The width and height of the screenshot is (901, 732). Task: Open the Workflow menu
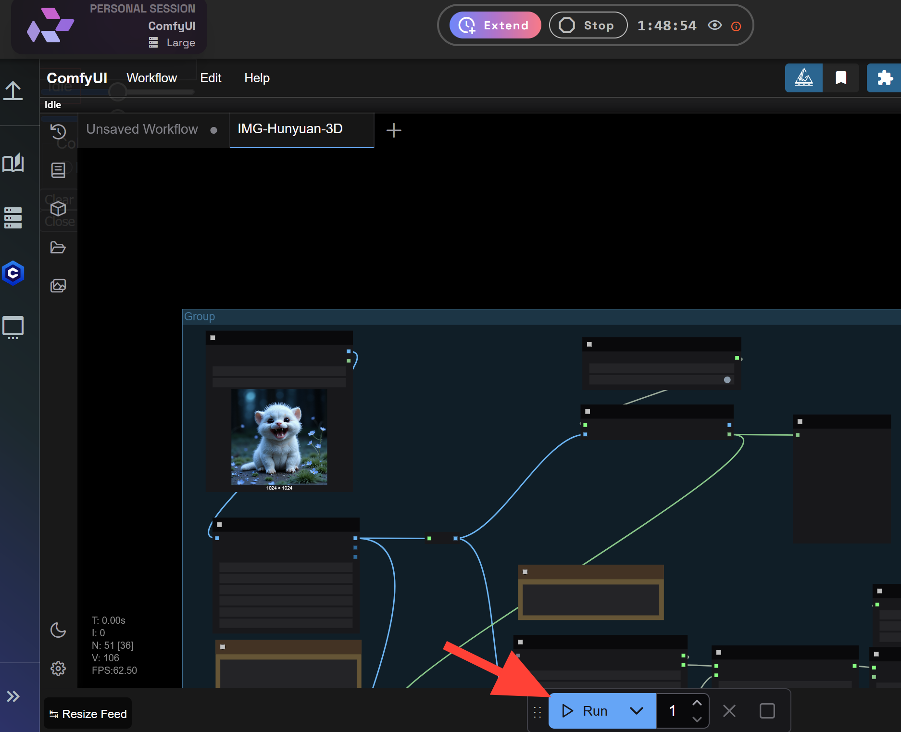pos(151,78)
